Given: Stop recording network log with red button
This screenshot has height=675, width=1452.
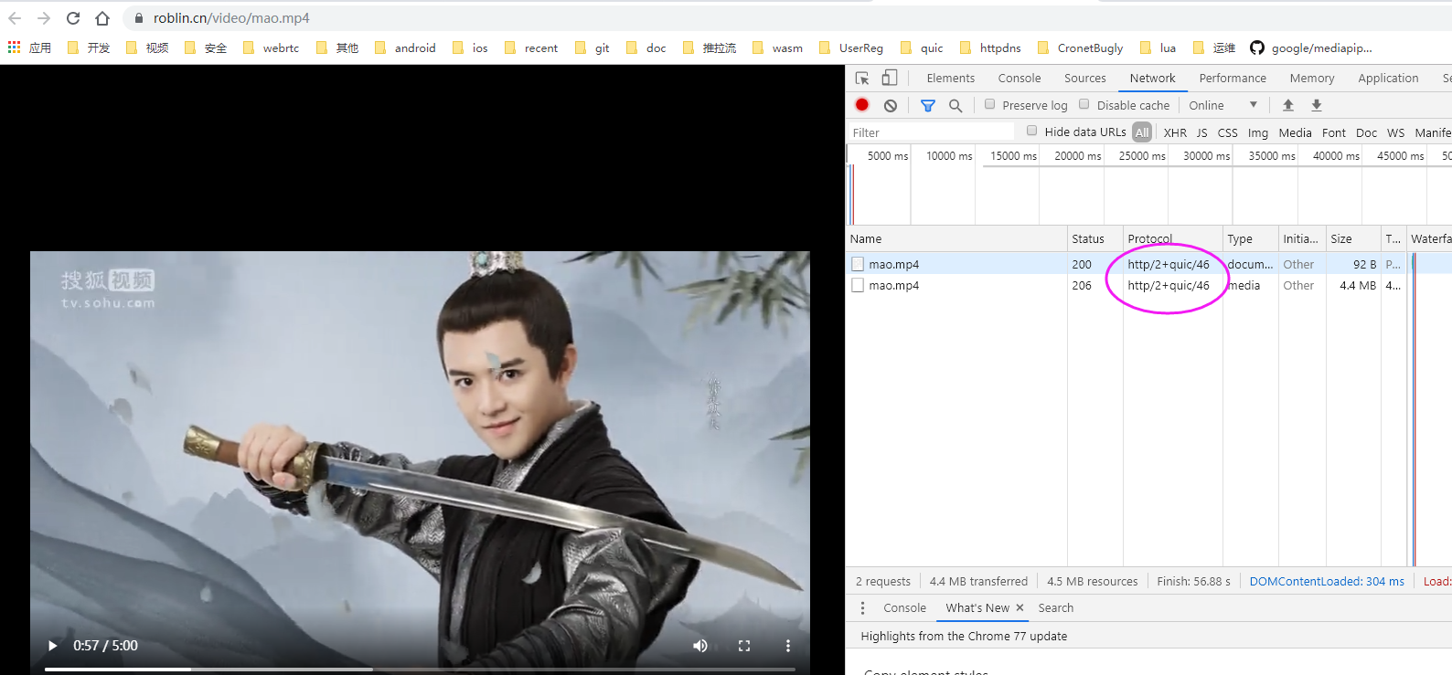Looking at the screenshot, I should pyautogui.click(x=861, y=105).
